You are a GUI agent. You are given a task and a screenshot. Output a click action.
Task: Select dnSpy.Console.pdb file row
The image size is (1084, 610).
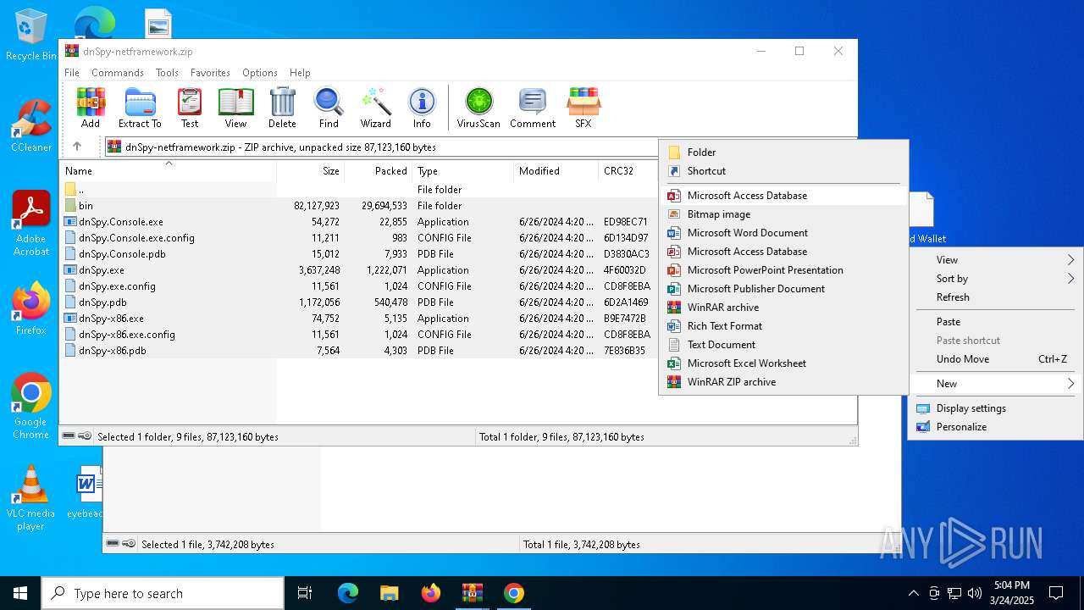pyautogui.click(x=358, y=254)
